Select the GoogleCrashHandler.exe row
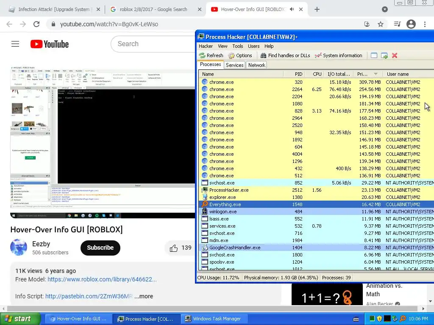The height and width of the screenshot is (325, 434). point(316,247)
